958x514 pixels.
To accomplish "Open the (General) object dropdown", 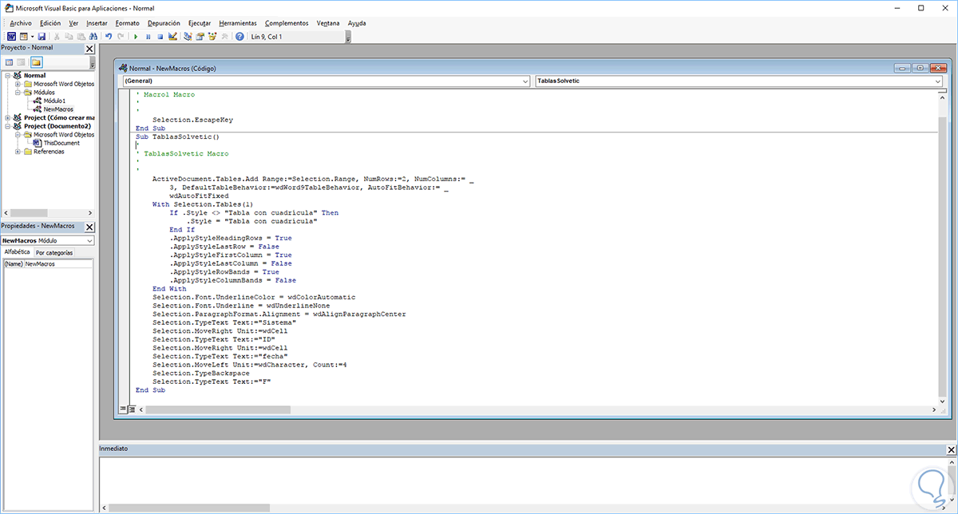I will coord(525,81).
